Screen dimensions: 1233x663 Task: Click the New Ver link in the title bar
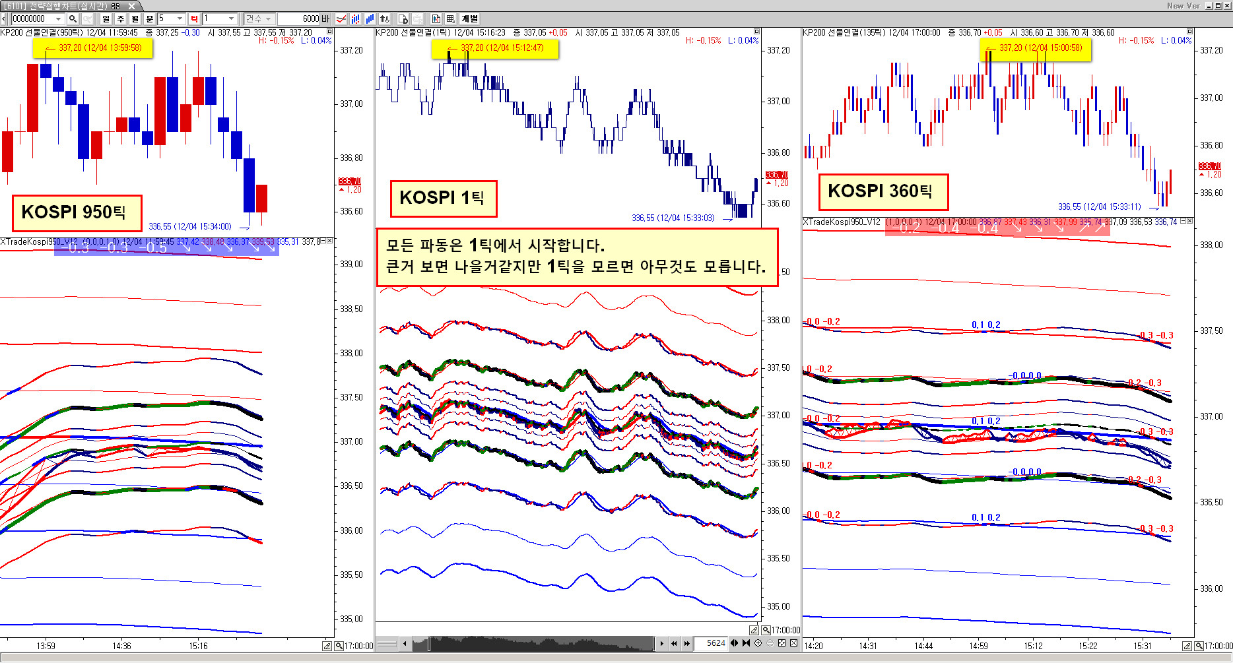pyautogui.click(x=1183, y=5)
